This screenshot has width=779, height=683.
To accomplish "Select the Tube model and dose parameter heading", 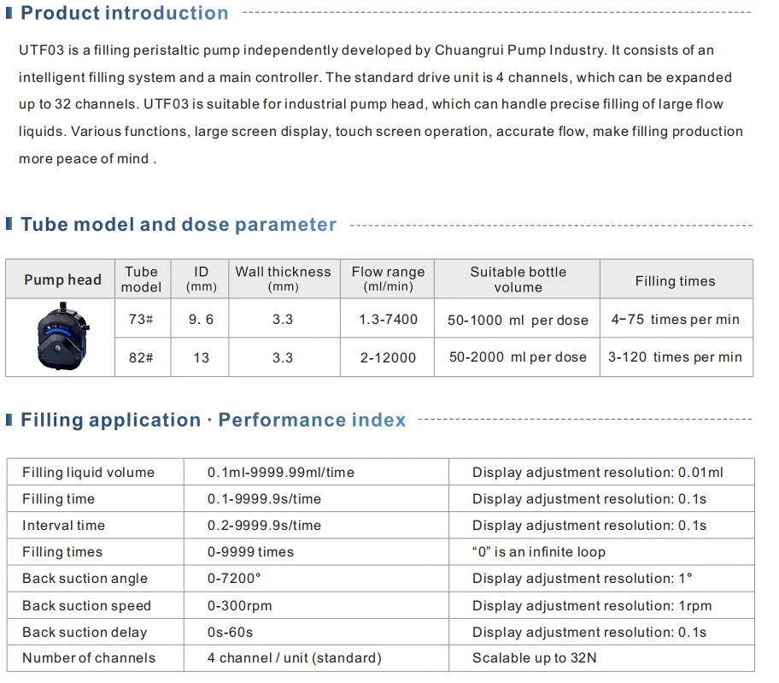I will 179,225.
